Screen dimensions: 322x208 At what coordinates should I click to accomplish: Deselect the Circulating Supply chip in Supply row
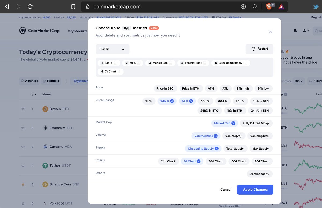[x=217, y=148]
